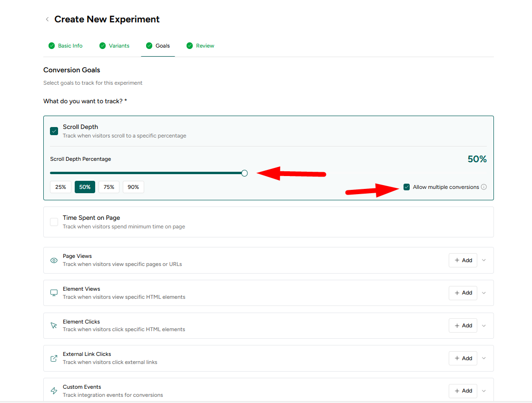Viewport: 532px width, 403px height.
Task: Switch to the Variants tab
Action: click(x=114, y=46)
